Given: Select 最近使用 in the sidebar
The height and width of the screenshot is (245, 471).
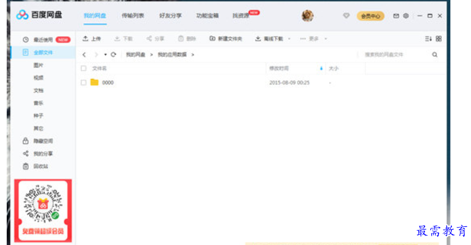Looking at the screenshot, I should [x=43, y=39].
